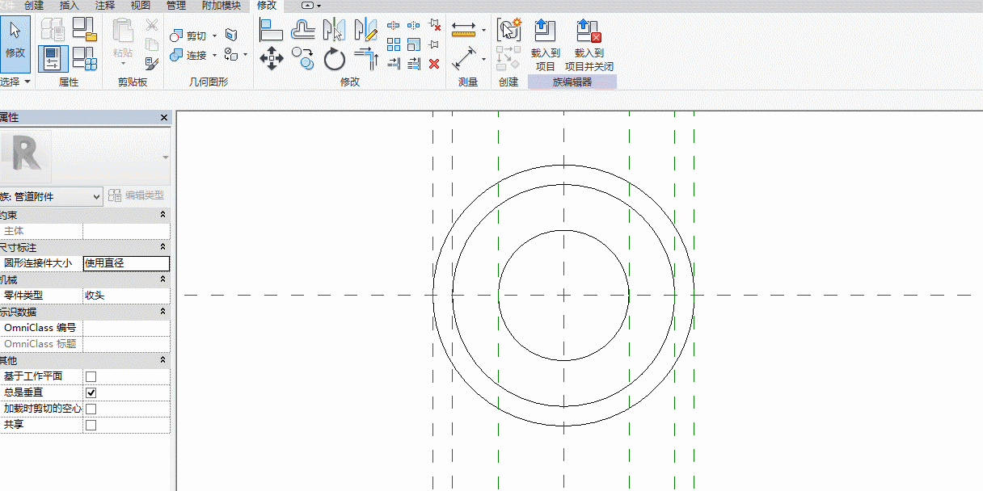Collapse the 尺寸标注 section
The width and height of the screenshot is (983, 491).
(163, 247)
